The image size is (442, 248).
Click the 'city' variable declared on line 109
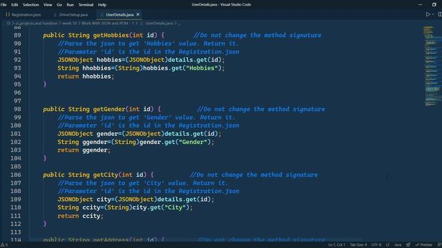[x=104, y=199]
